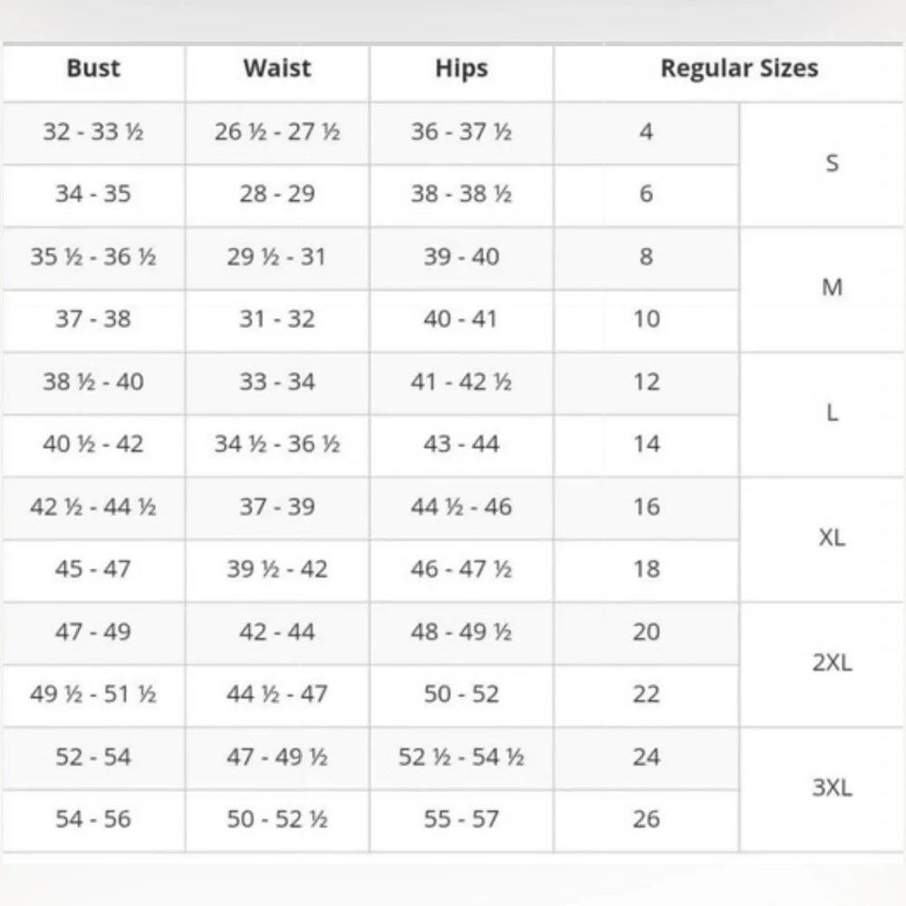The height and width of the screenshot is (906, 906).
Task: Click the Waist column header
Action: pos(277,69)
